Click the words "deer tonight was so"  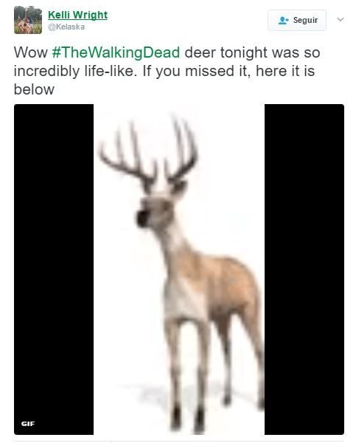(252, 52)
